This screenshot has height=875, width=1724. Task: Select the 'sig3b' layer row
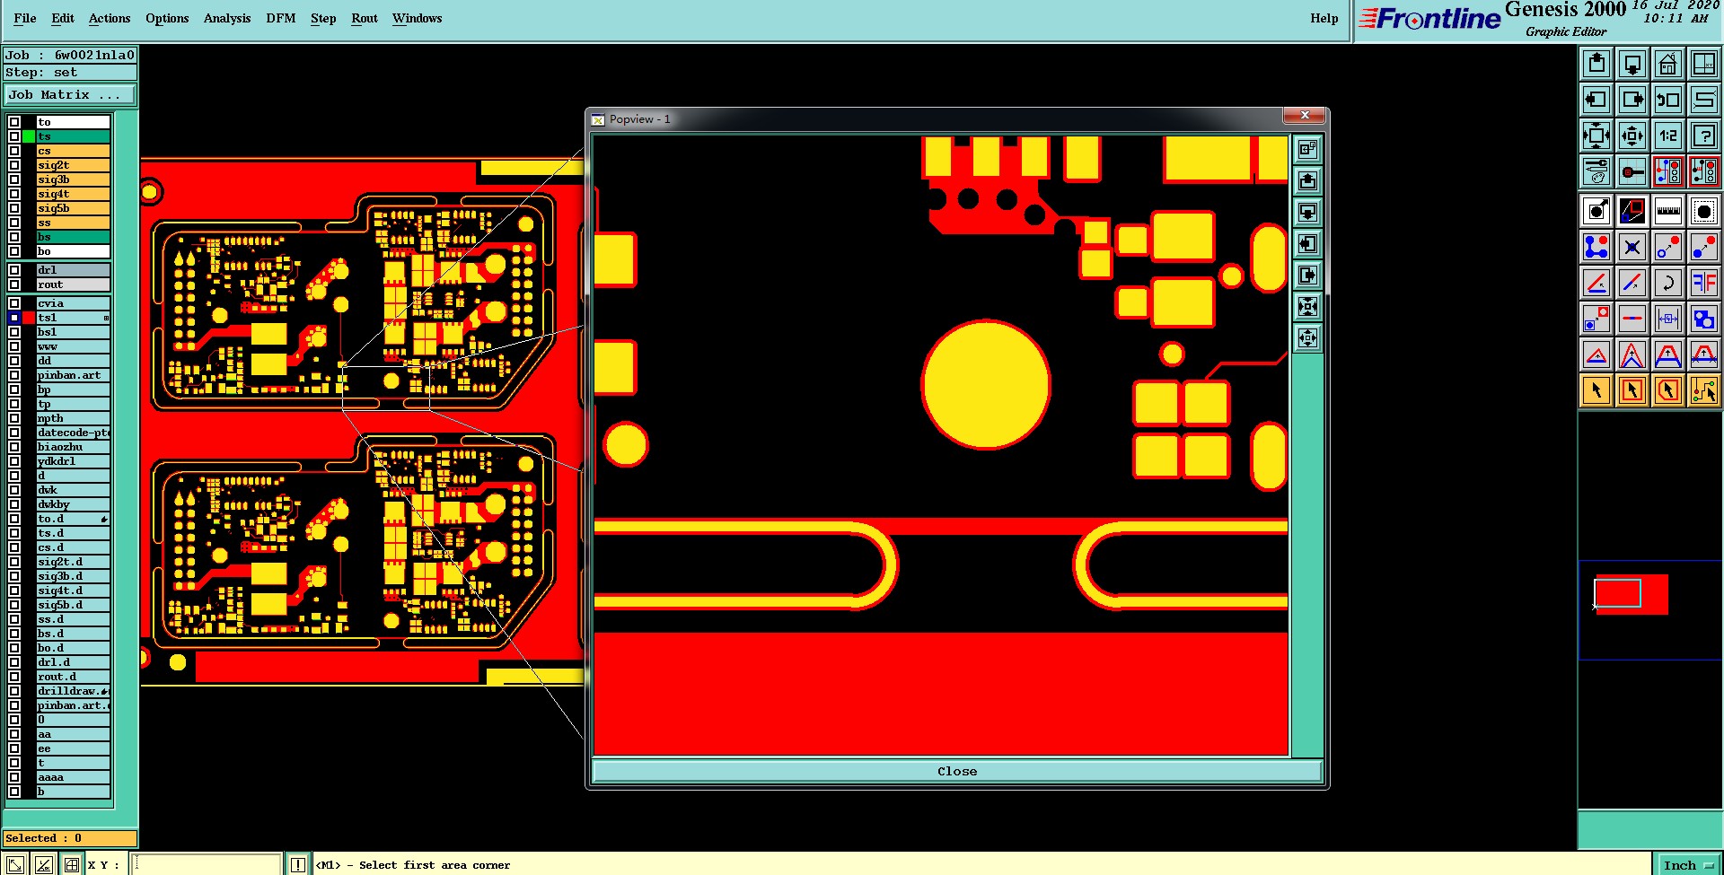73,179
